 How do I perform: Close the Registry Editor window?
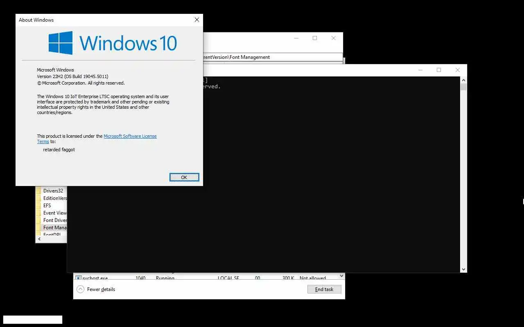[334, 38]
